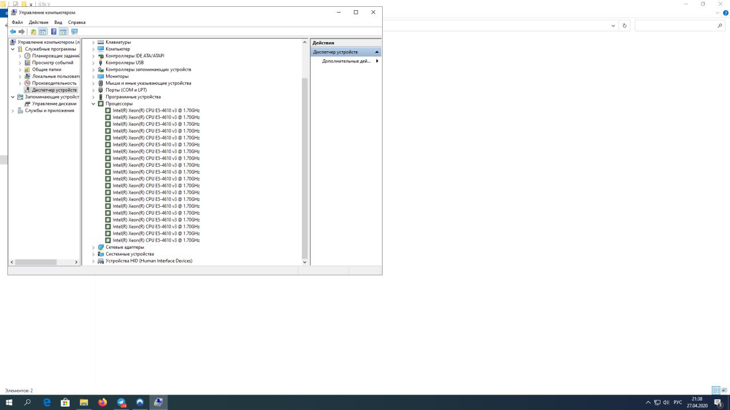The height and width of the screenshot is (410, 730).
Task: Click the device list scroll up arrow
Action: click(x=305, y=42)
